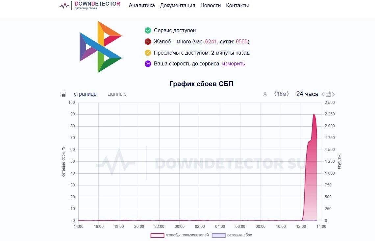
Task: Click the colorful SBP service logo
Action: [100, 46]
